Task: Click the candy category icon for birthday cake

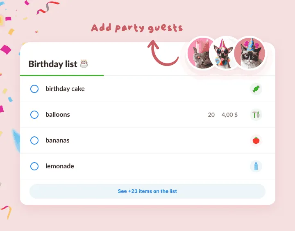Action: click(256, 89)
